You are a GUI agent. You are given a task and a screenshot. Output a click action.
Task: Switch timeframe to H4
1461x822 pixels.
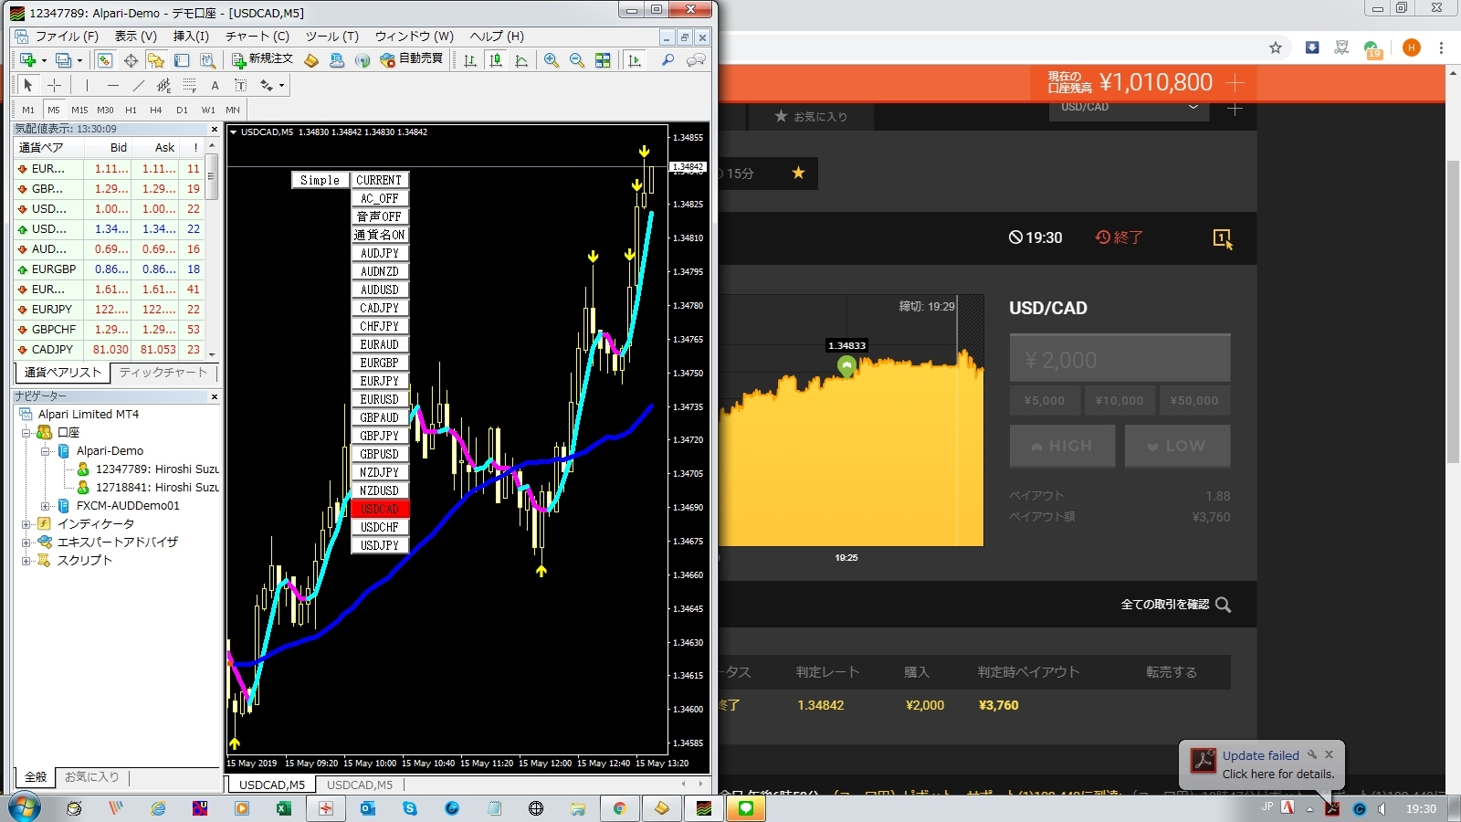point(156,110)
